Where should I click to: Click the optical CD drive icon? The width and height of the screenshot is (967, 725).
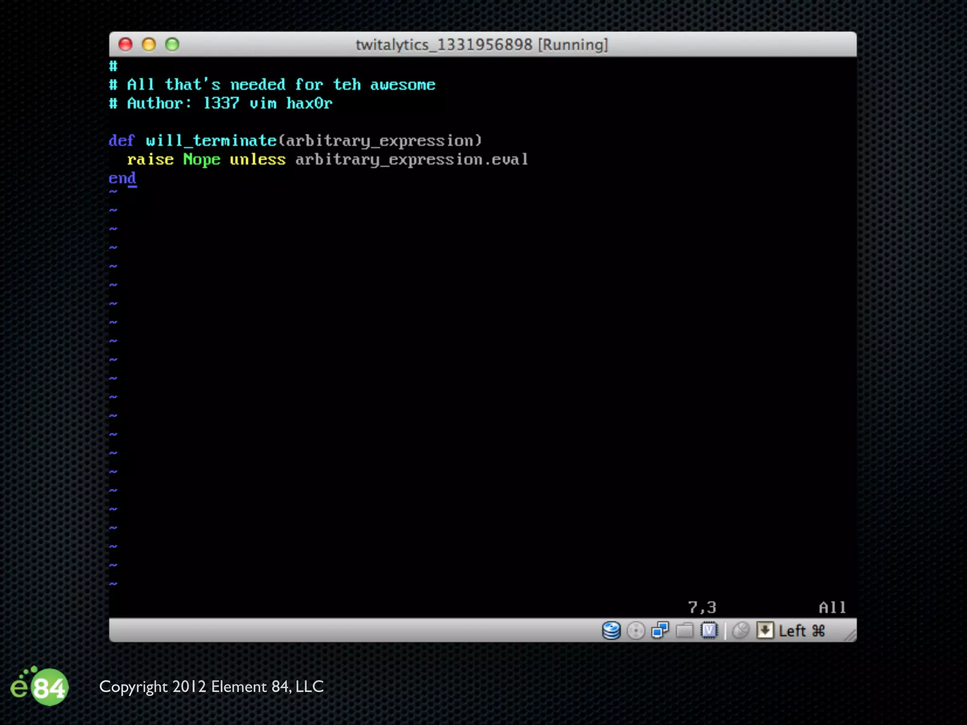tap(636, 631)
